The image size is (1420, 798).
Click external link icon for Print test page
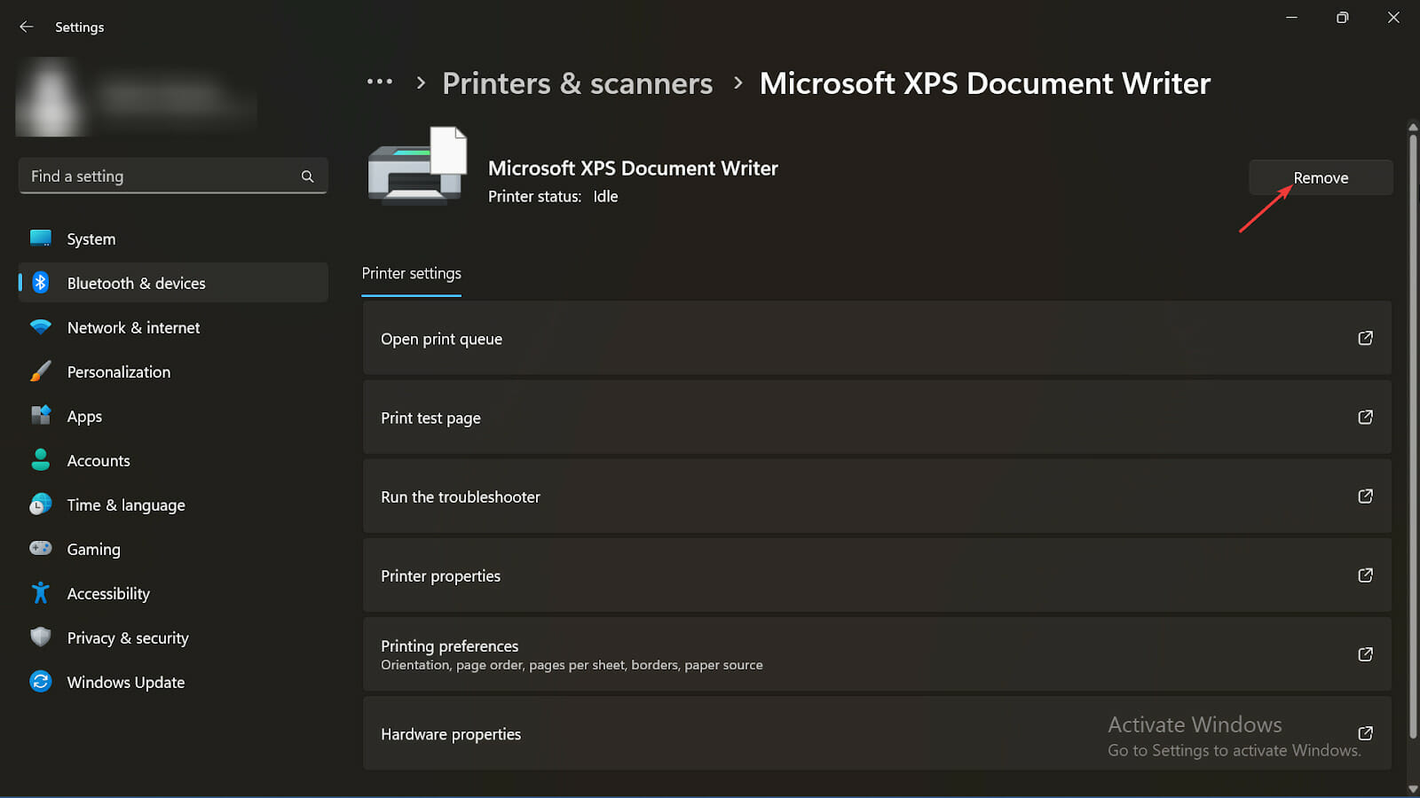point(1365,417)
